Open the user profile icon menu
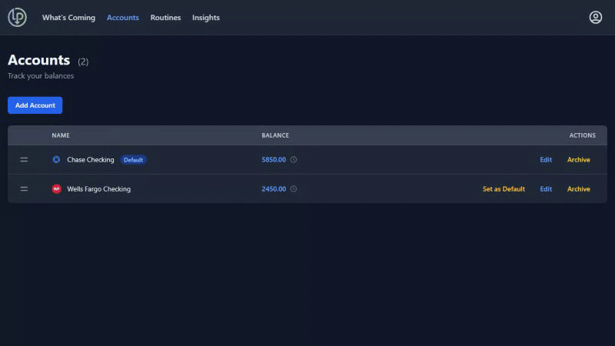Image resolution: width=615 pixels, height=346 pixels. (595, 17)
